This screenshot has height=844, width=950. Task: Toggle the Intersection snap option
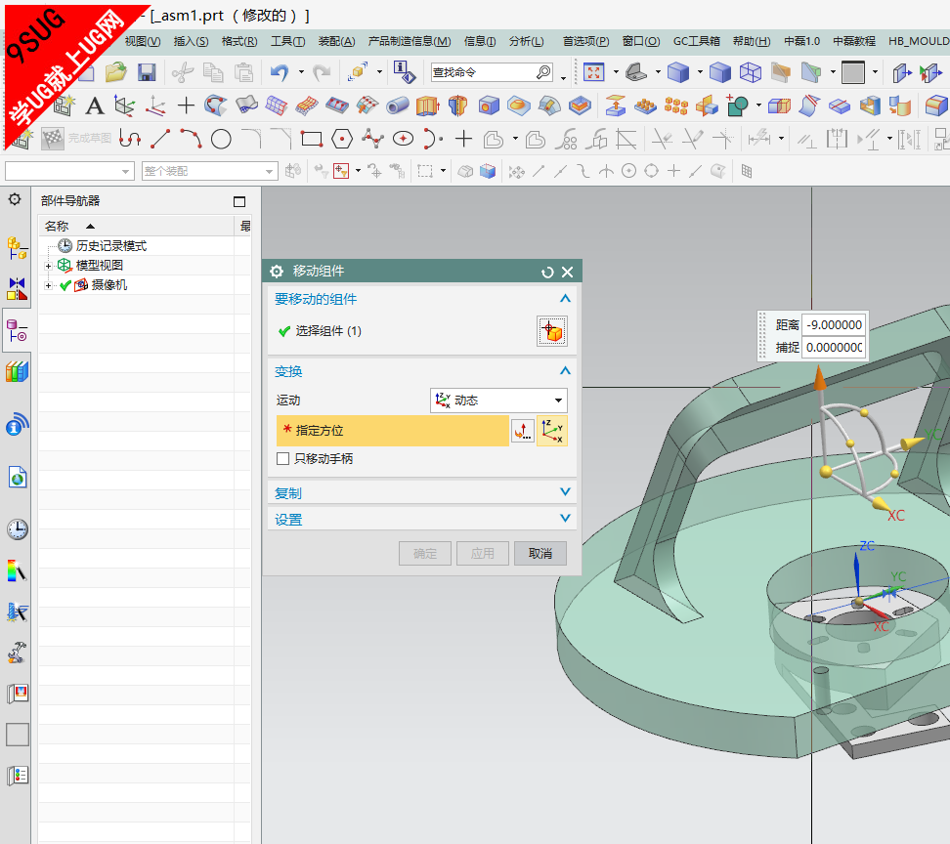tap(607, 171)
